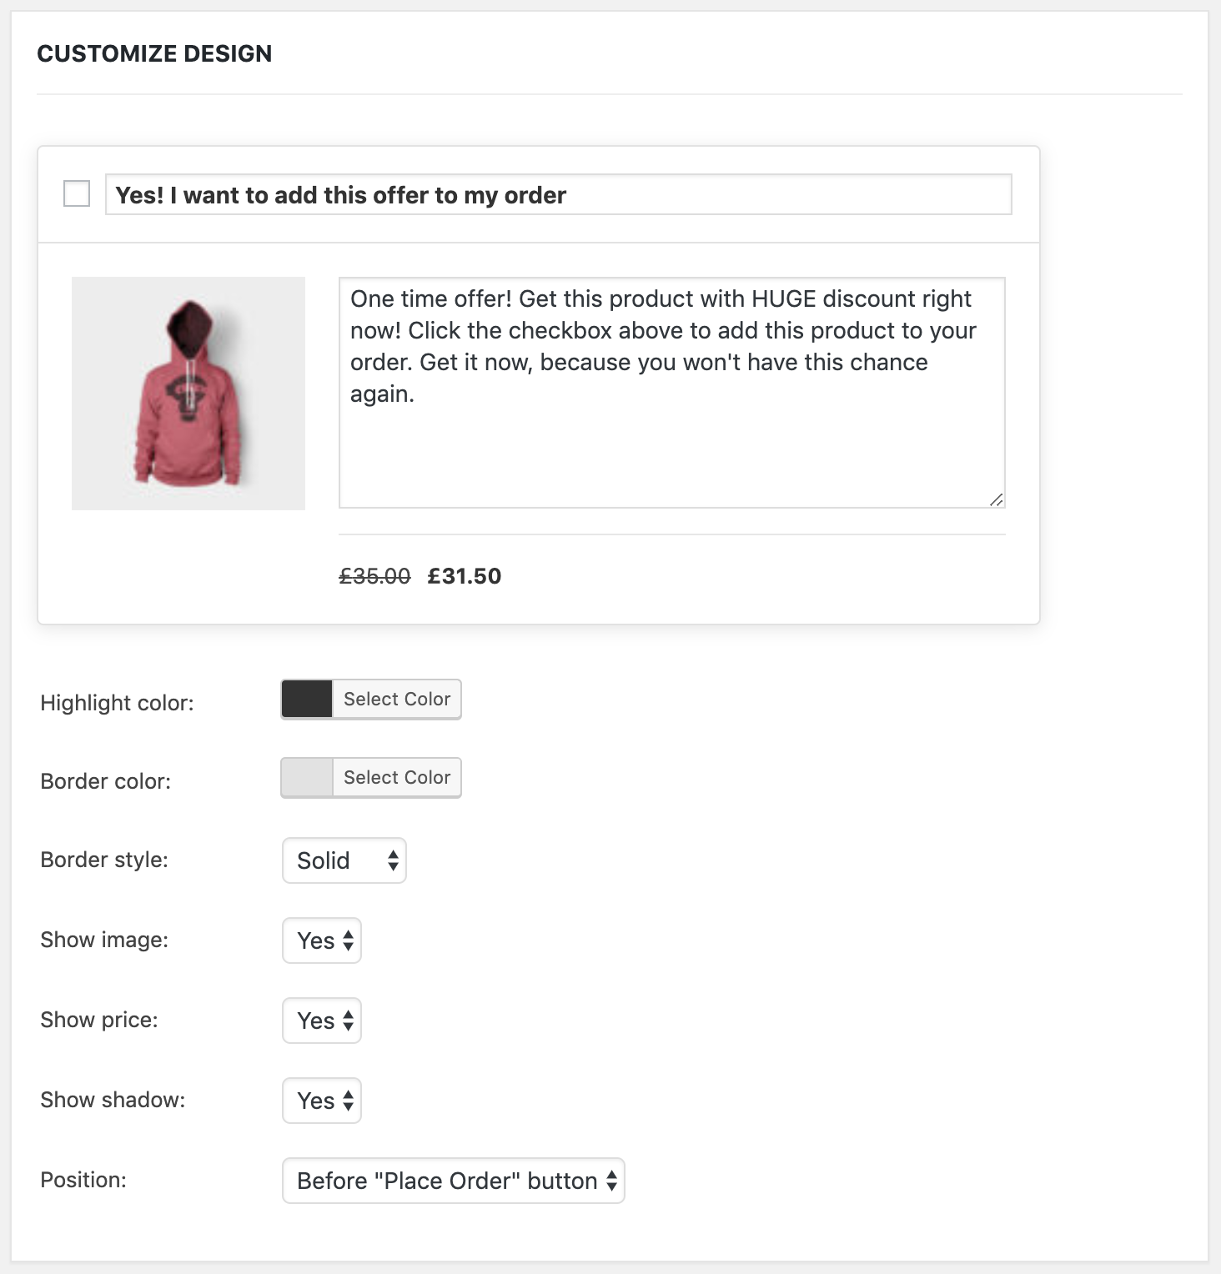Click the light gray Border color swatch
This screenshot has height=1274, width=1221.
click(x=305, y=777)
